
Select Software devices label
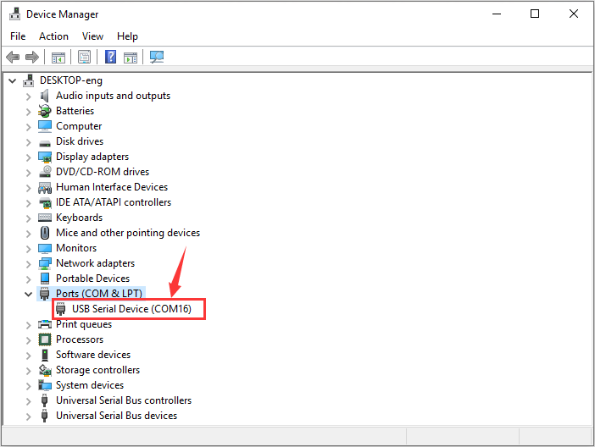(93, 355)
